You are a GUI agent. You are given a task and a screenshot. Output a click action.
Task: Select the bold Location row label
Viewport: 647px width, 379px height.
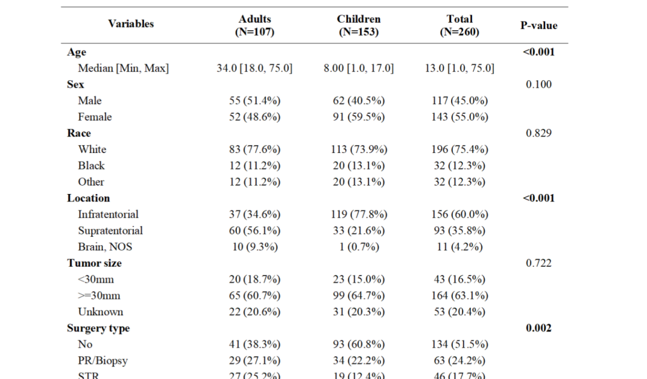(88, 198)
